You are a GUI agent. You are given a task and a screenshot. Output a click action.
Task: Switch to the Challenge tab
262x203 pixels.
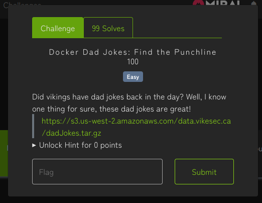58,28
